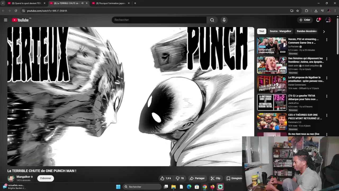Select the Tout filter chip
The height and width of the screenshot is (191, 339).
coord(262,31)
